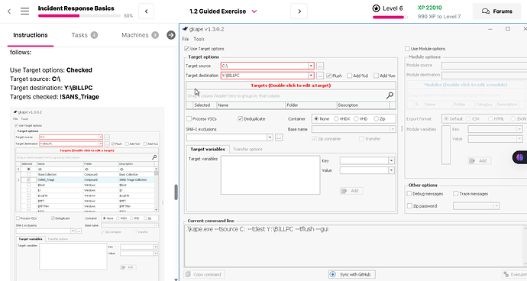
Task: Click the Copy command button
Action: point(204,274)
